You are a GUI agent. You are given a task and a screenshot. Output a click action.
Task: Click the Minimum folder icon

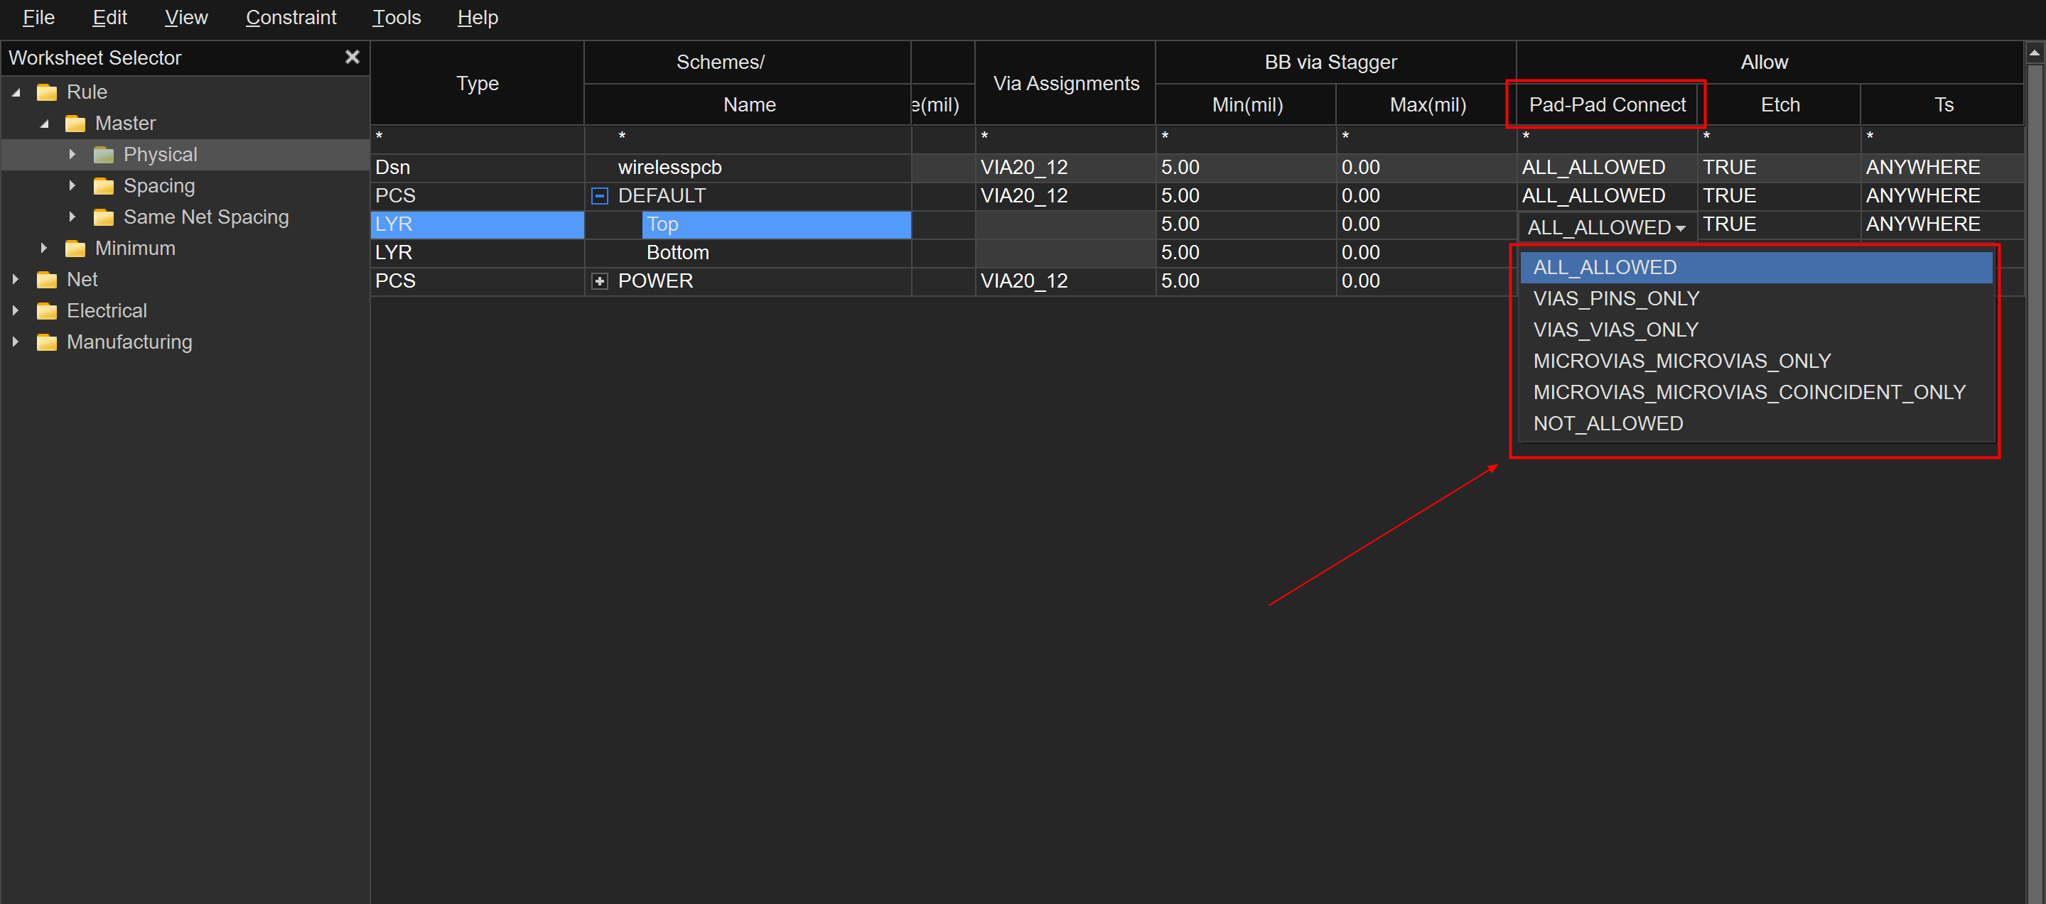tap(75, 249)
